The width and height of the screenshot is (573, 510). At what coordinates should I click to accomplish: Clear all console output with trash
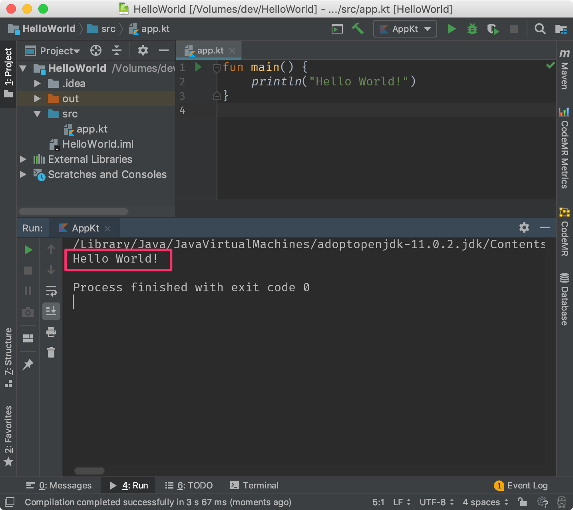tap(51, 352)
